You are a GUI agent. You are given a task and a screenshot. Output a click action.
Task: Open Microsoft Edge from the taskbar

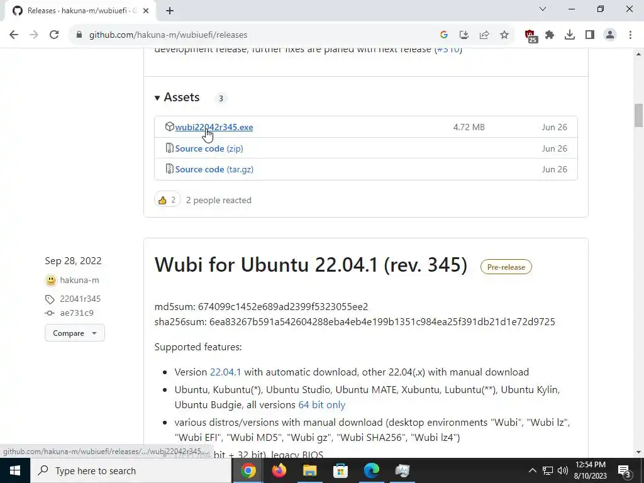371,470
